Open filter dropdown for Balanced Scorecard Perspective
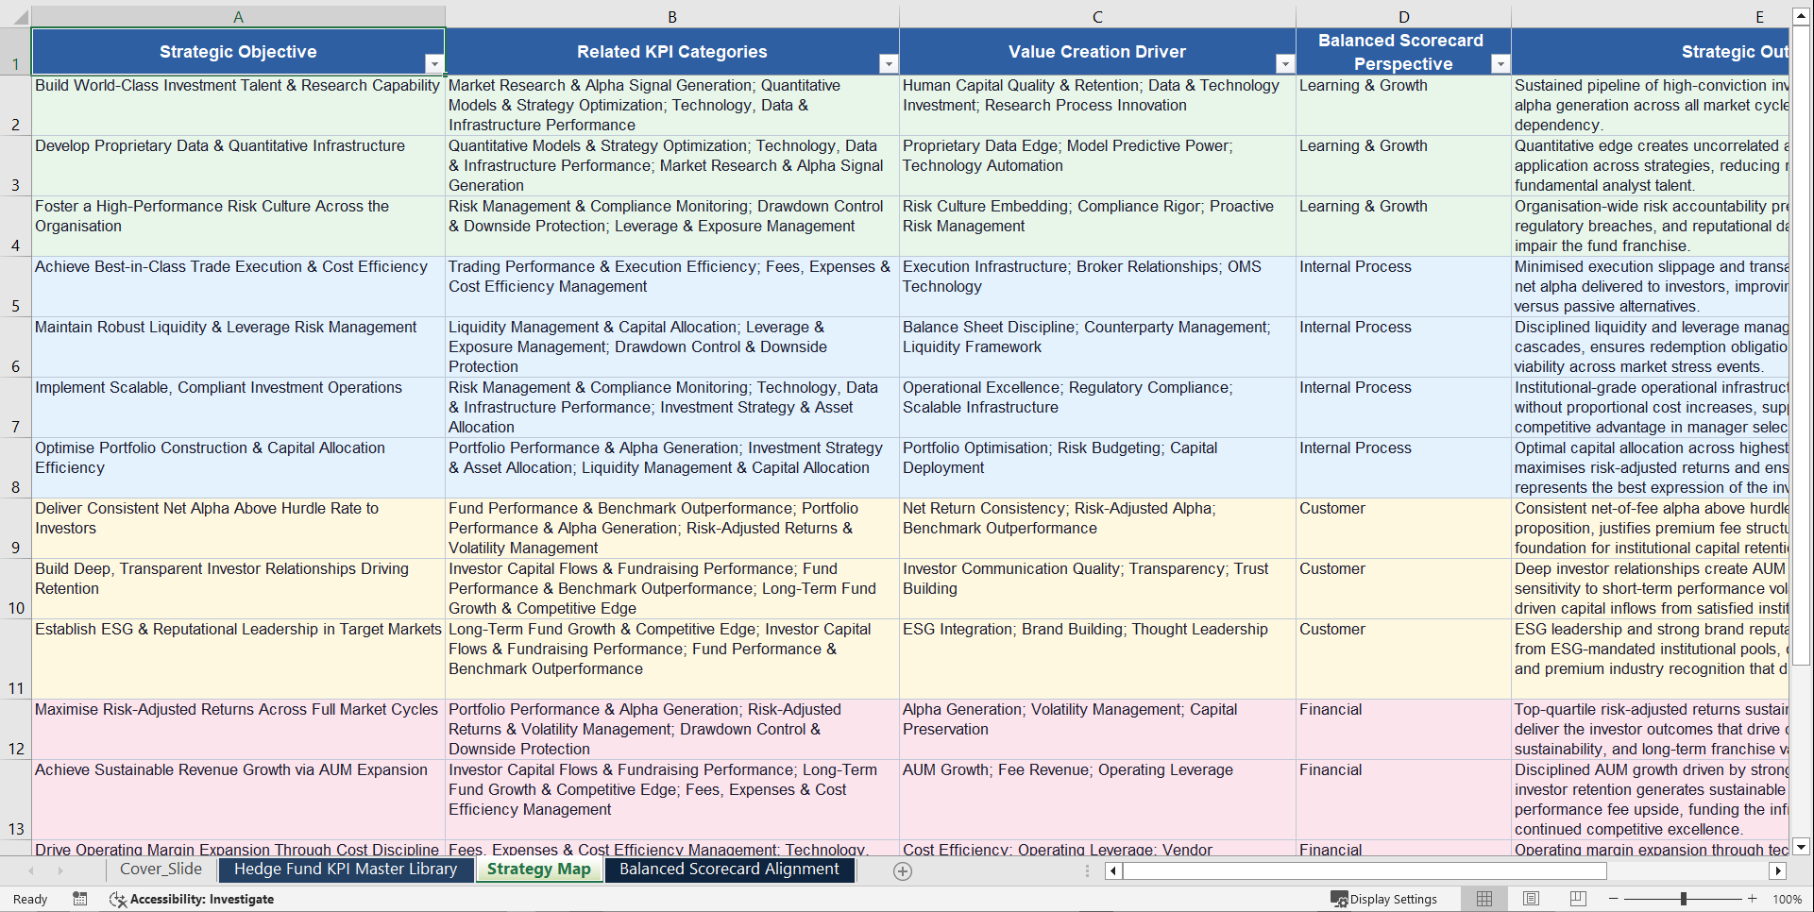Image resolution: width=1814 pixels, height=912 pixels. point(1500,64)
